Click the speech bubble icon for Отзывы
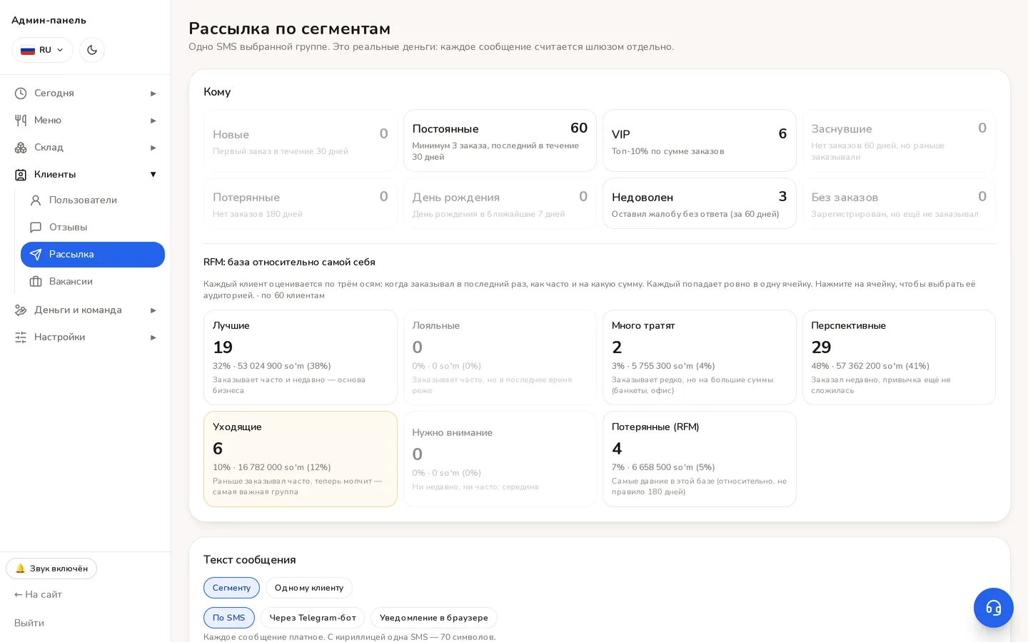 click(x=36, y=228)
